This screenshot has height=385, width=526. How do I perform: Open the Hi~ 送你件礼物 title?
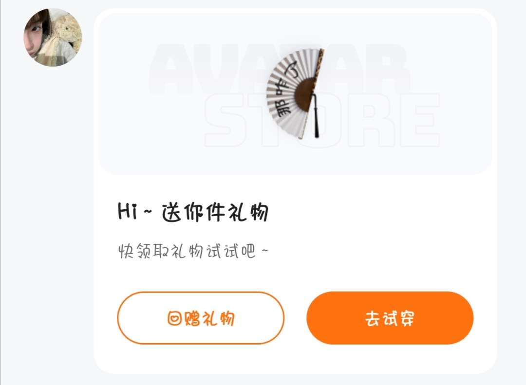[x=193, y=212]
